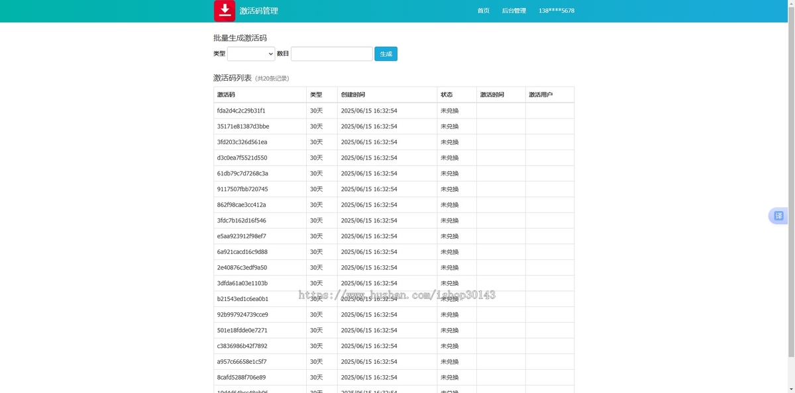Click the 创建时间 column header
Viewport: 795px width, 393px height.
point(352,95)
